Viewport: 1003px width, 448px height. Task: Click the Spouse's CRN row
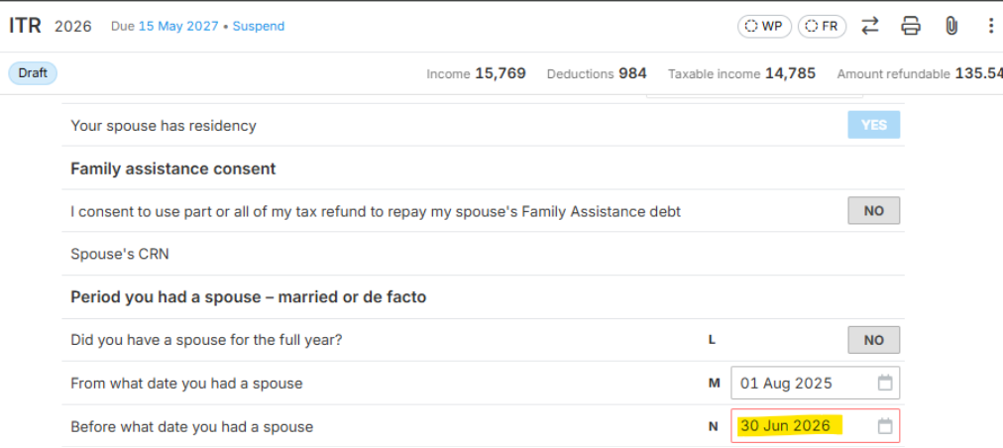(483, 254)
